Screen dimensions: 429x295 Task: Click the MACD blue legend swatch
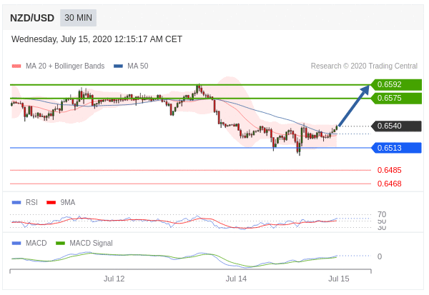16,244
